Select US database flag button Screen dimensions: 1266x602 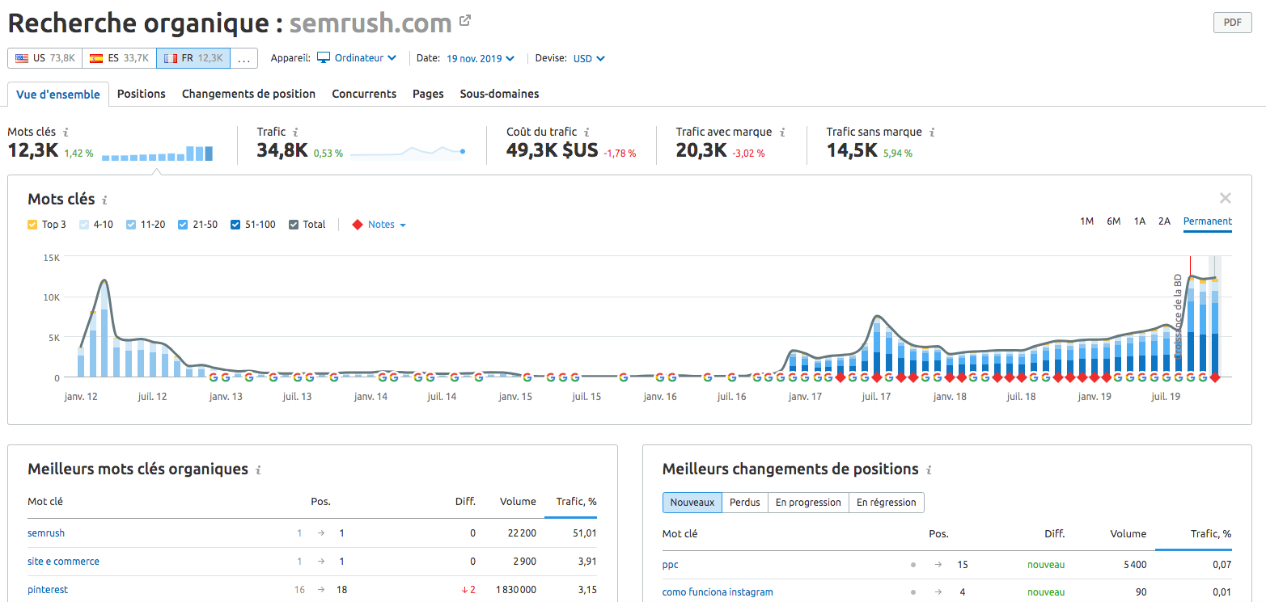click(x=45, y=58)
